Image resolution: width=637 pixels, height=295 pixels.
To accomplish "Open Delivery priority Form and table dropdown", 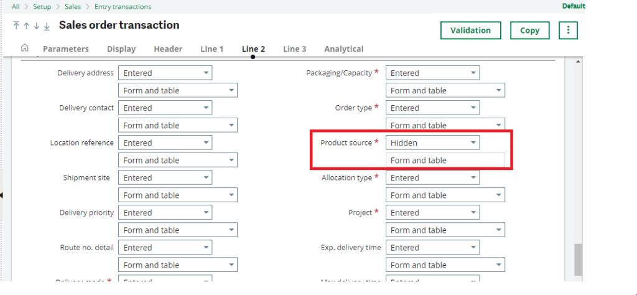I will coord(178,230).
